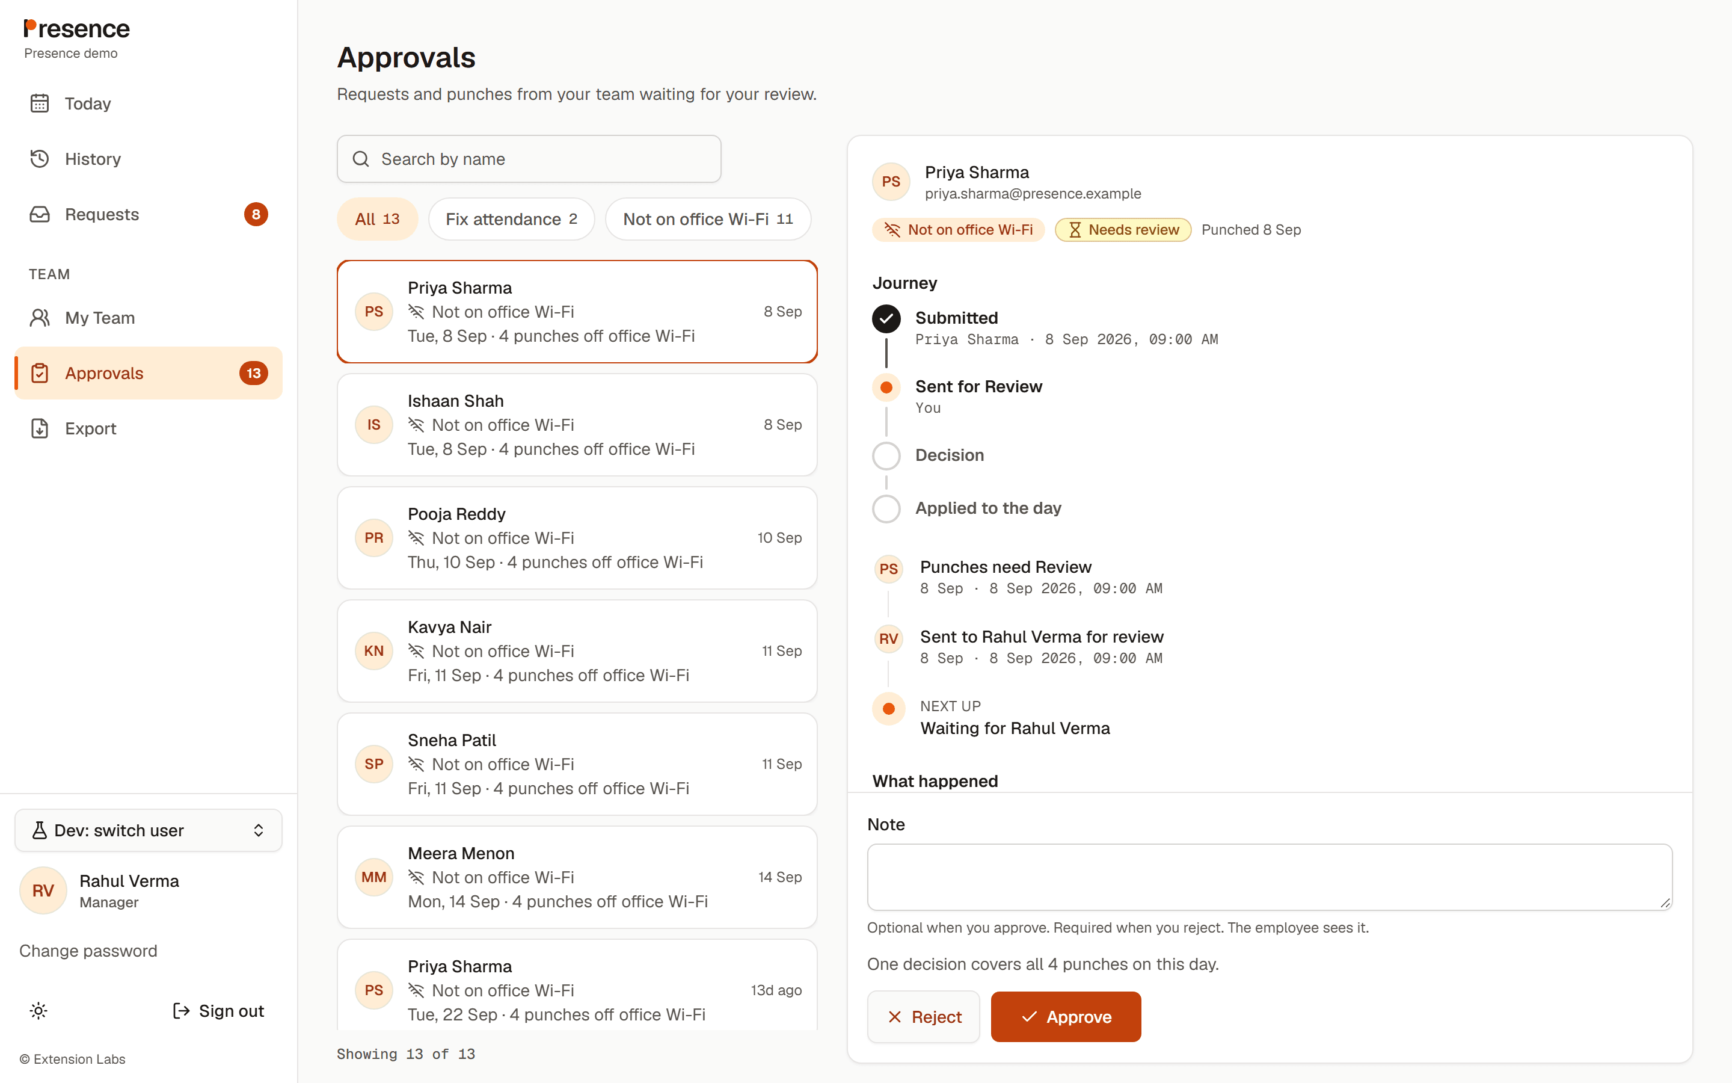
Task: Click the Submitted checkmark step
Action: coord(886,319)
